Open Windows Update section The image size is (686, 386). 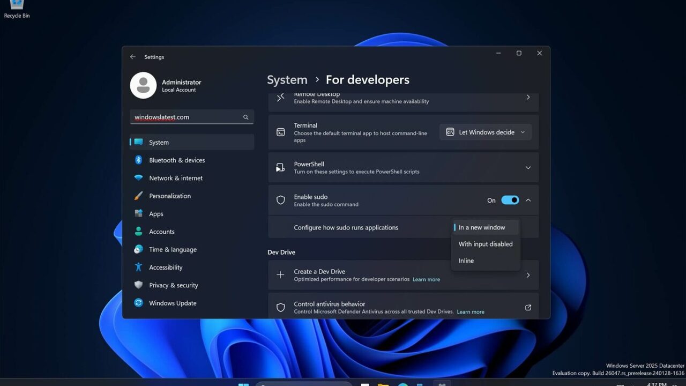click(173, 303)
